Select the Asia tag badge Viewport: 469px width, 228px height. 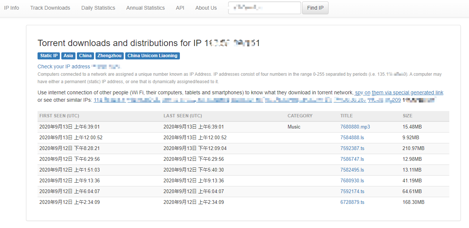68,56
